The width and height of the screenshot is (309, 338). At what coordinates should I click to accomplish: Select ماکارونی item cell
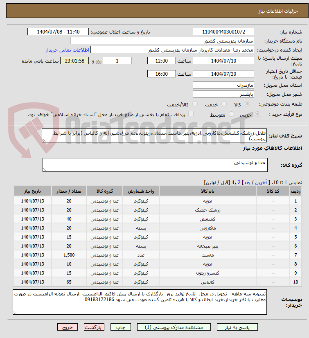click(208, 228)
